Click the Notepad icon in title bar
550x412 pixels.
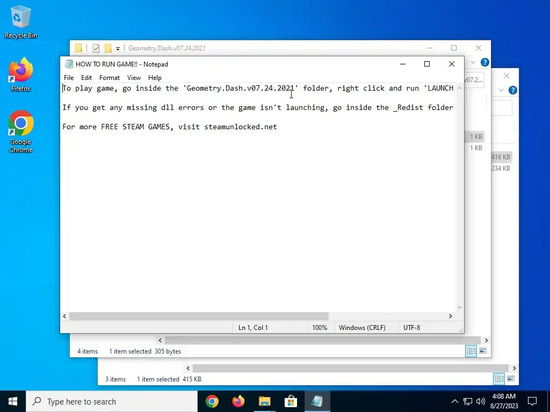tap(69, 64)
